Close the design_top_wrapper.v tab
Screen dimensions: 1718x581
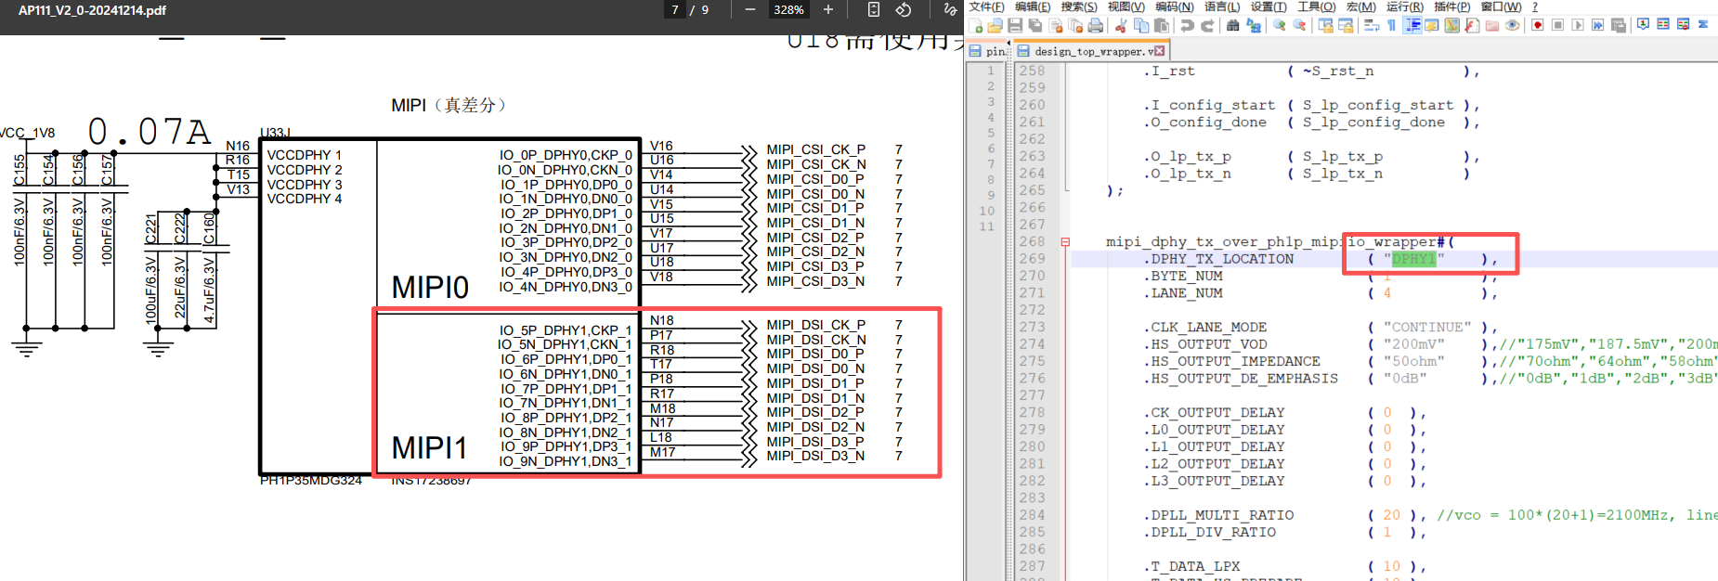click(x=1160, y=51)
